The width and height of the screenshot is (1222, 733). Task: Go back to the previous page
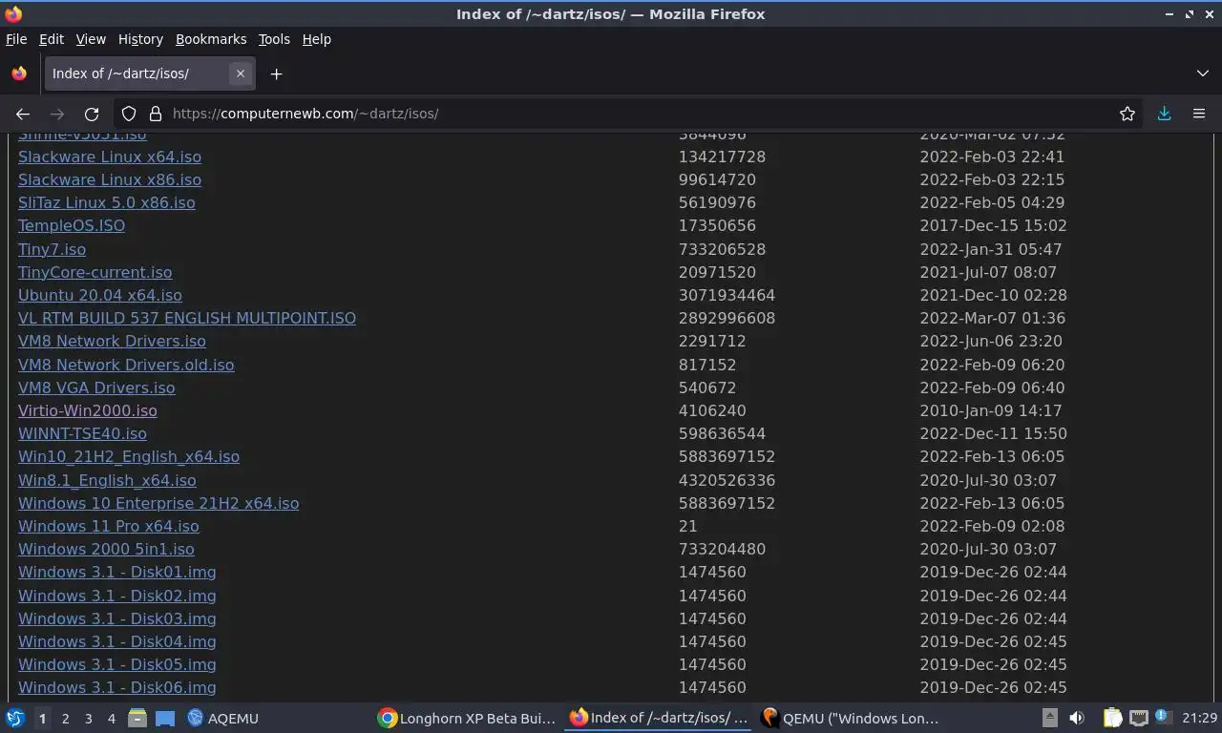(x=23, y=114)
